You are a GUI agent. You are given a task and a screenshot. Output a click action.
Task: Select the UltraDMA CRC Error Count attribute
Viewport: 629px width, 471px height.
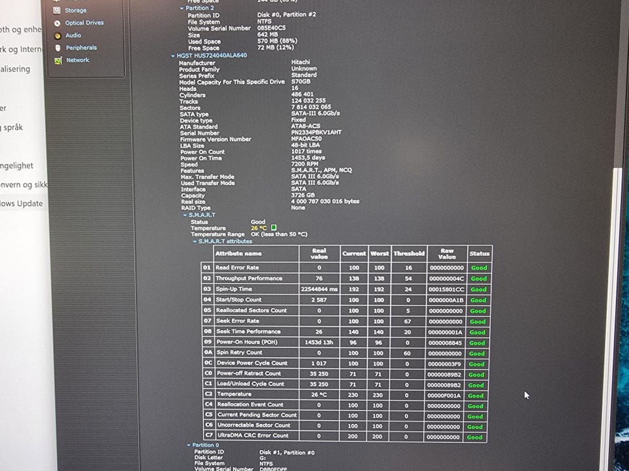[253, 436]
